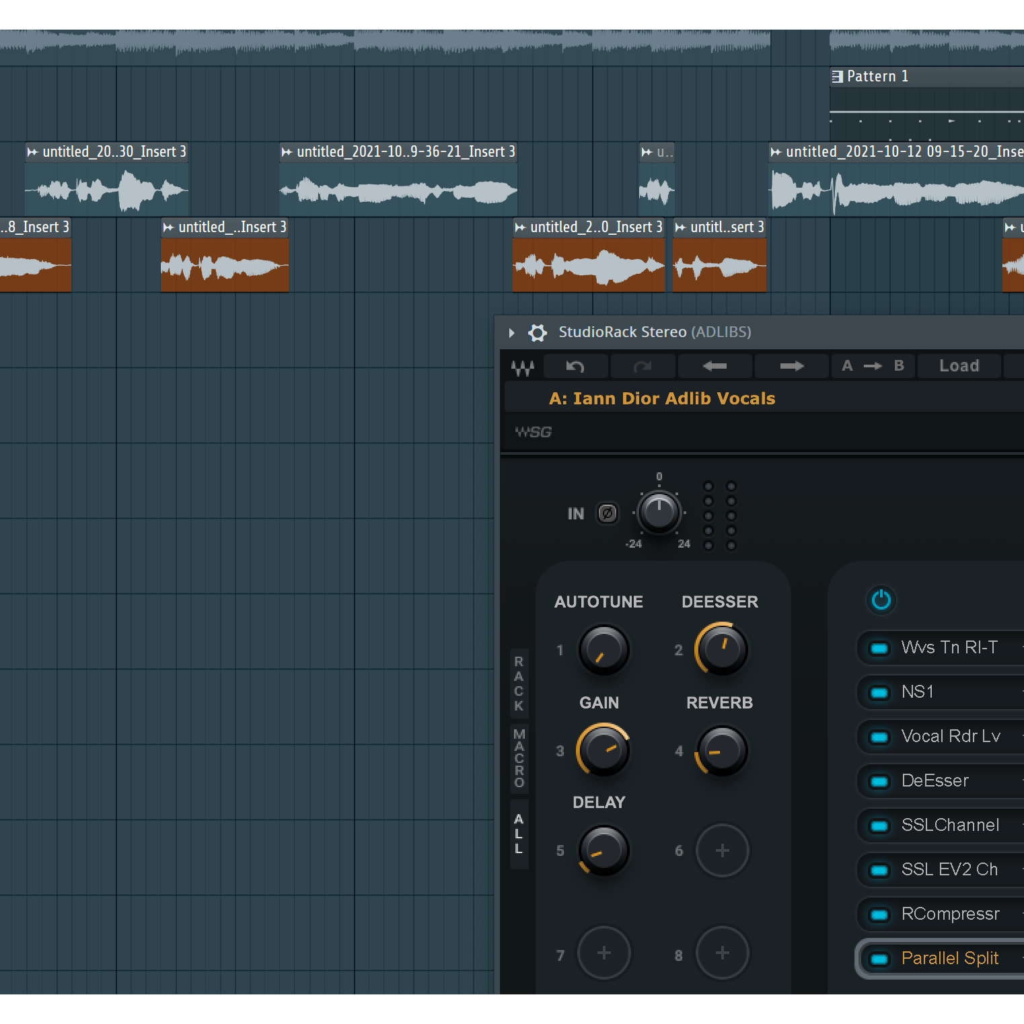Bypass the Vocal Rdr Lv plugin
The height and width of the screenshot is (1024, 1024).
(x=879, y=737)
